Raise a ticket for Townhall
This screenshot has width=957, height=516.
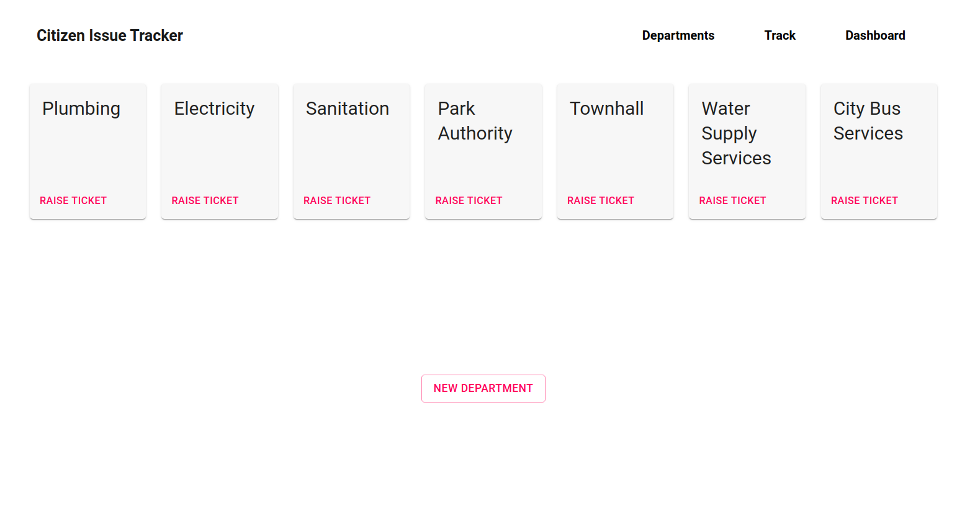pos(601,200)
